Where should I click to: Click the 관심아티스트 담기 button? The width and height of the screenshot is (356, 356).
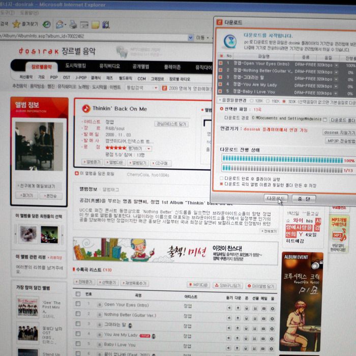click(x=171, y=124)
